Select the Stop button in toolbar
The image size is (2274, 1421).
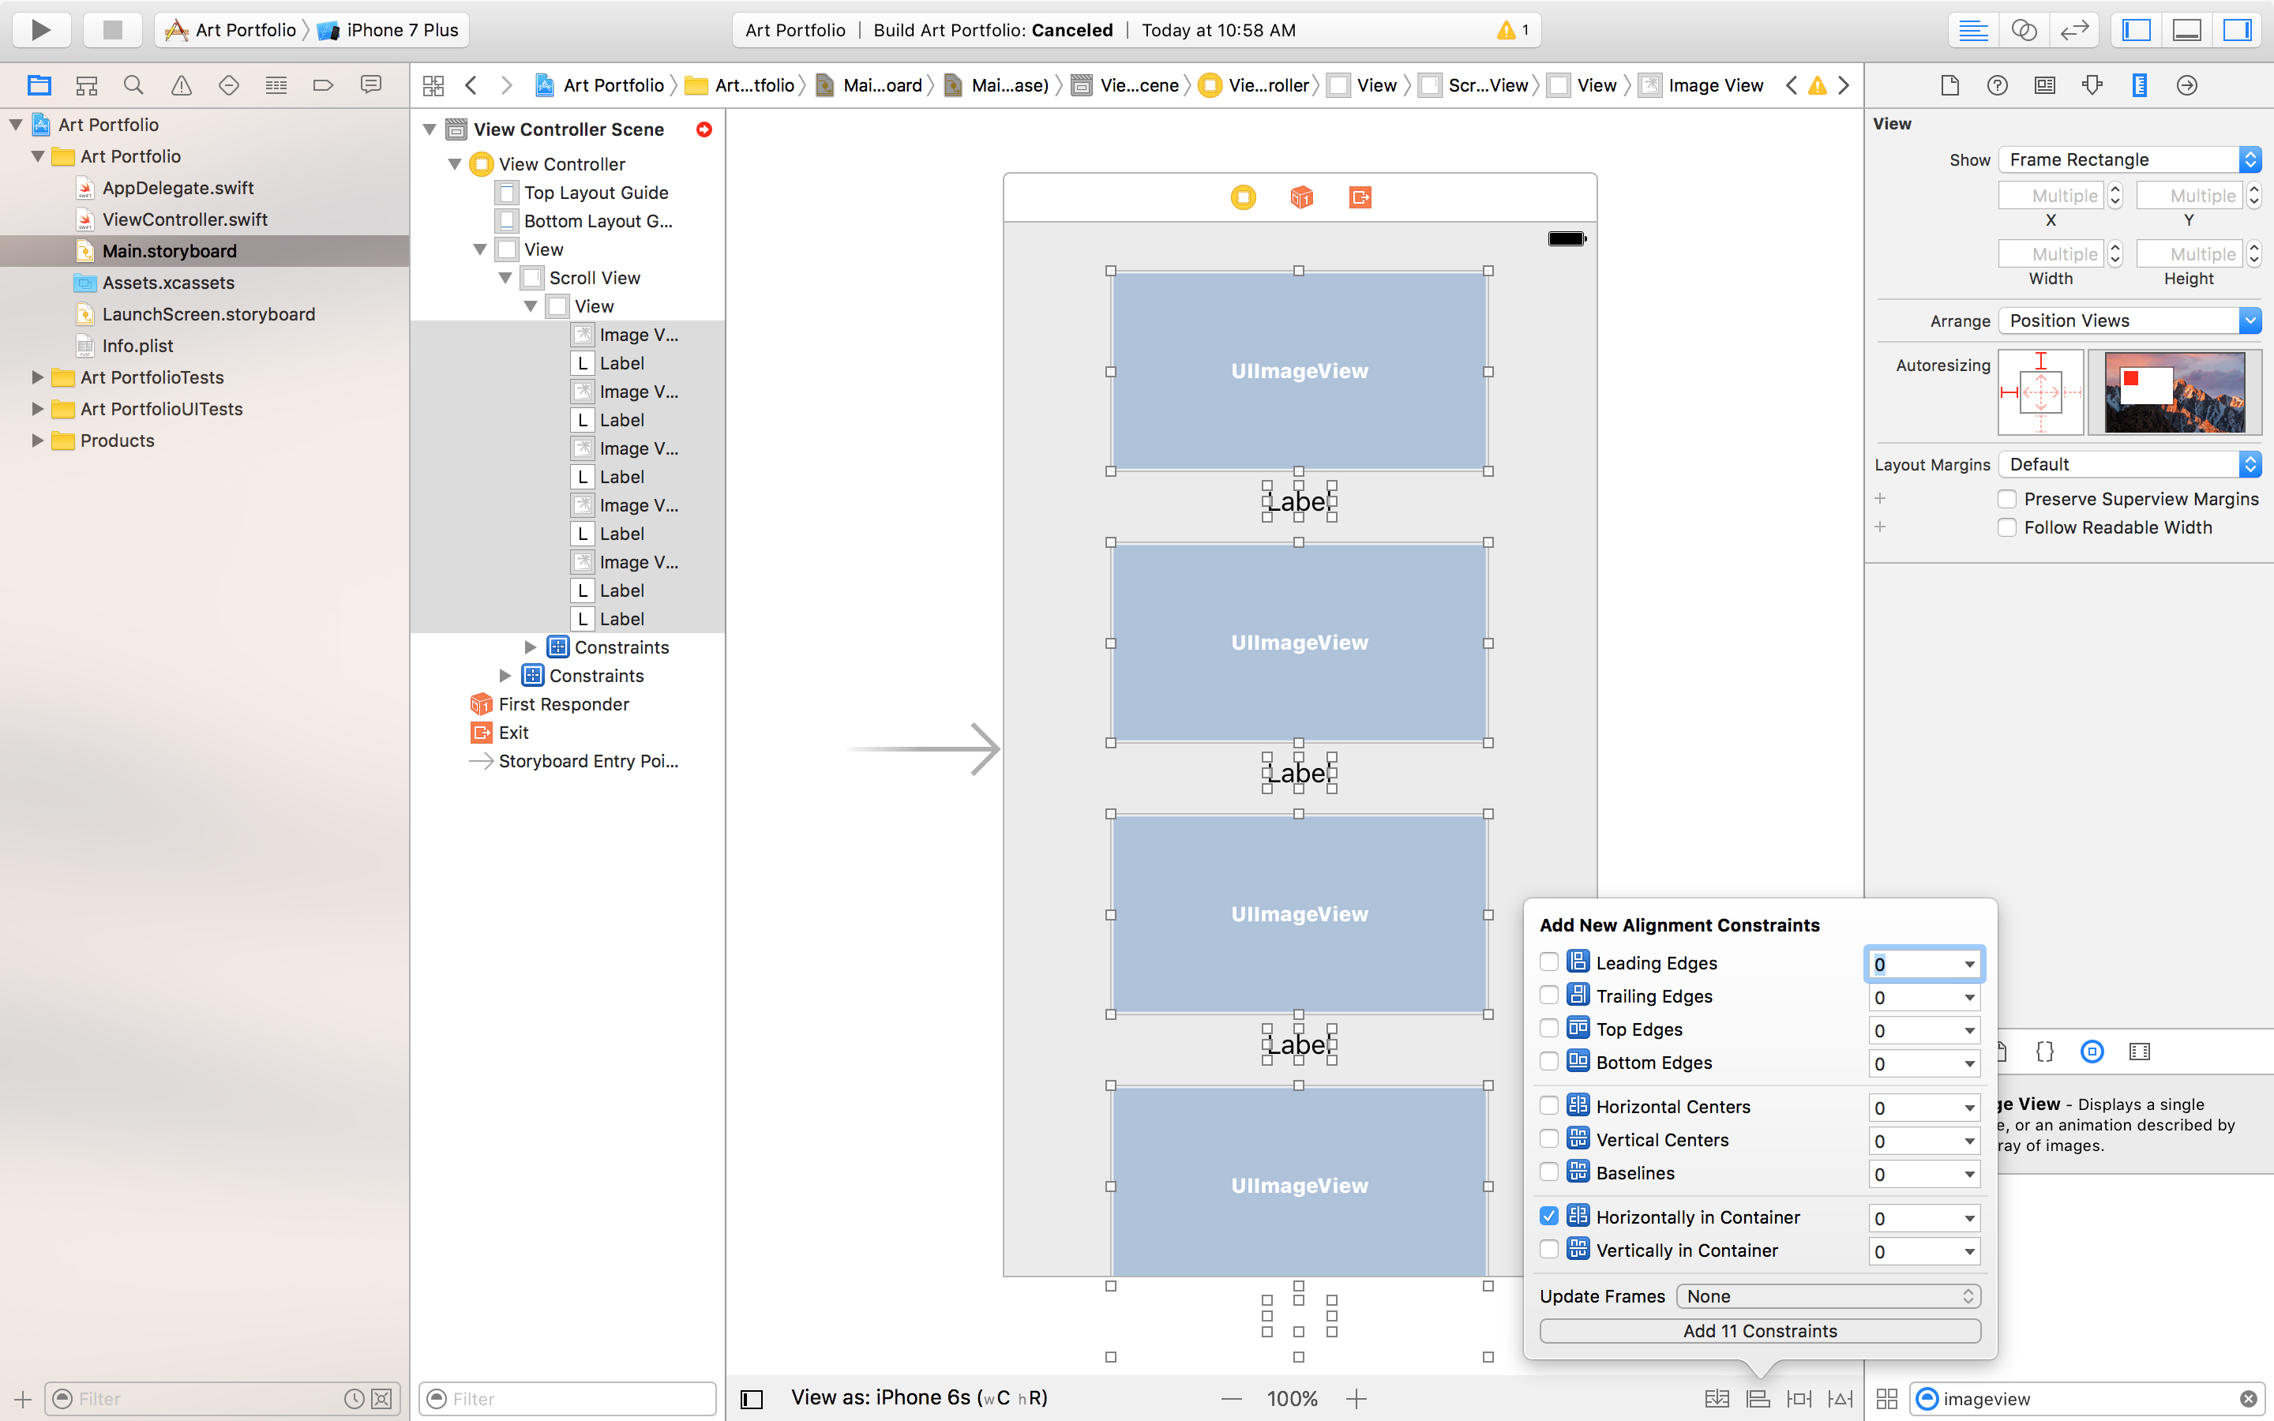click(110, 28)
